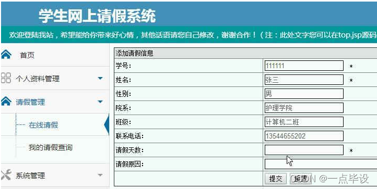Image resolution: width=377 pixels, height=189 pixels.
Task: Click the 学生网上请假系统 title text
Action: tap(97, 16)
